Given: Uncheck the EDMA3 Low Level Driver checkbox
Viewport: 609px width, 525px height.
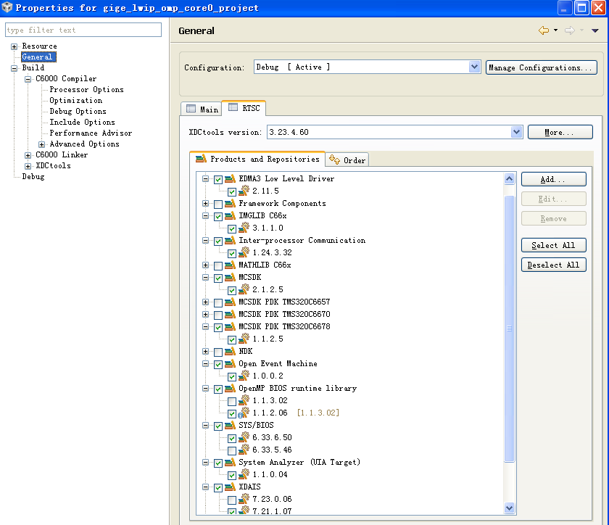Looking at the screenshot, I should tap(218, 180).
